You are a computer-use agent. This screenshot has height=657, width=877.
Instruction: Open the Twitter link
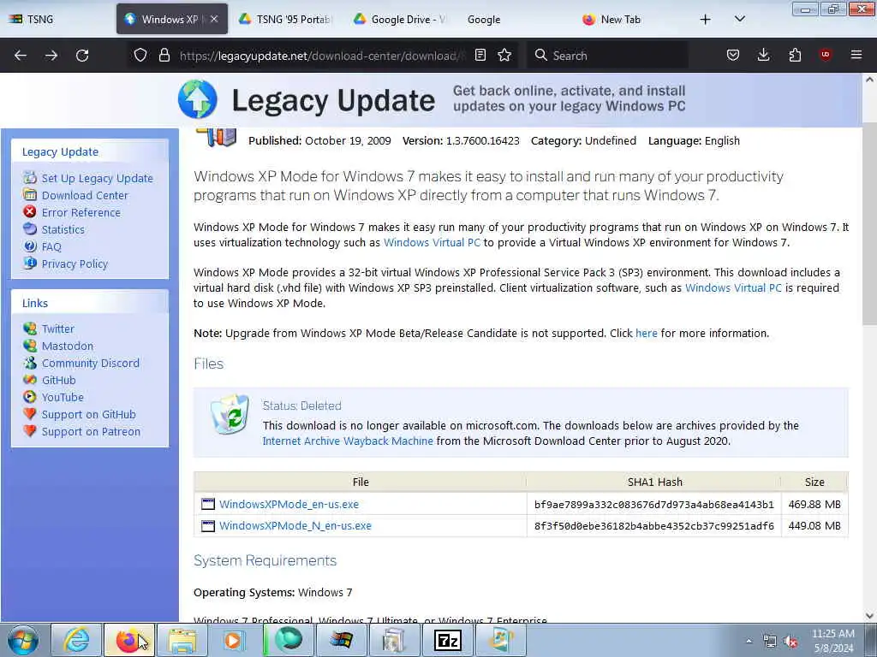pos(57,329)
